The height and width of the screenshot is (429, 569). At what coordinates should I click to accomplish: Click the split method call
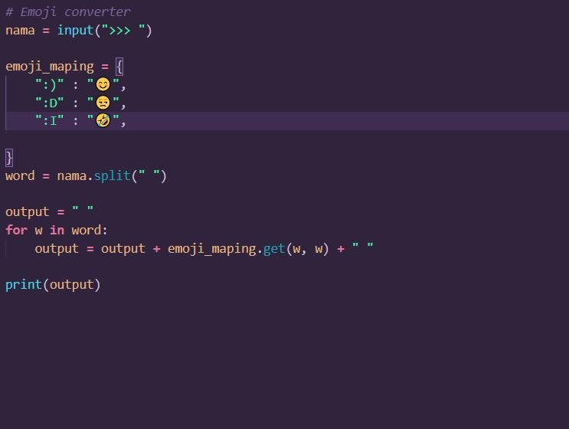click(x=112, y=176)
